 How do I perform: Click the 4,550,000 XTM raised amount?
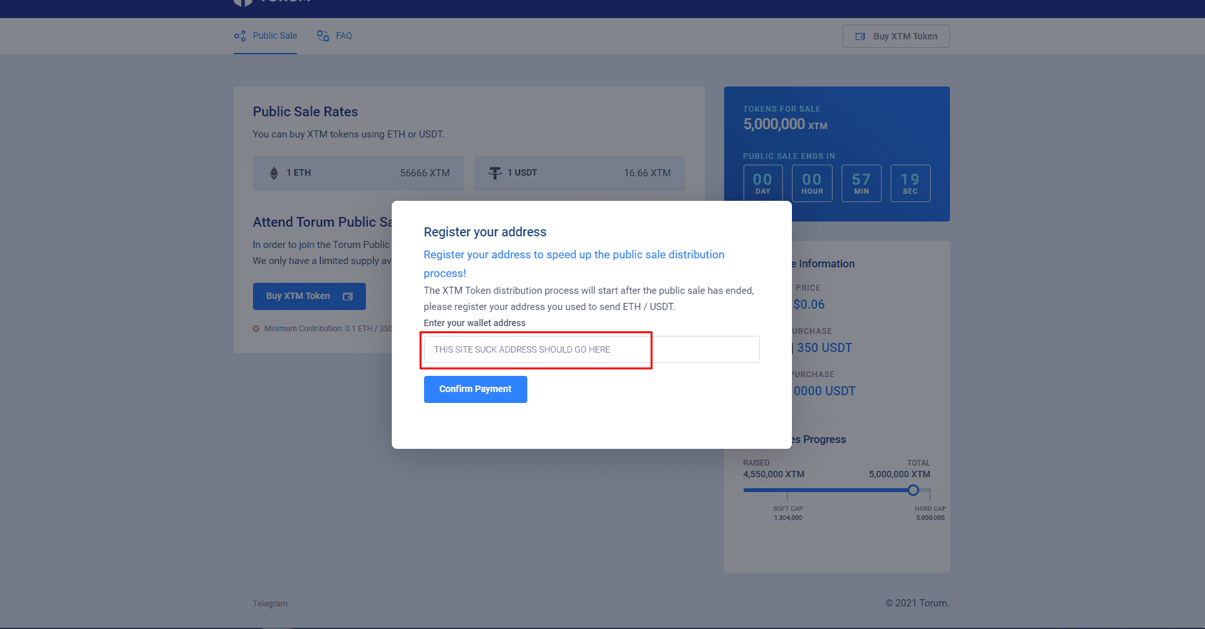click(x=774, y=474)
